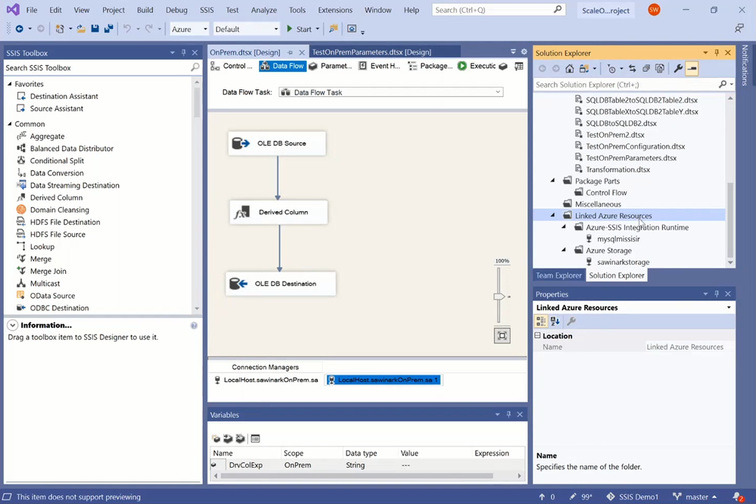
Task: Click the Alphabetical sort icon in Properties
Action: 555,321
